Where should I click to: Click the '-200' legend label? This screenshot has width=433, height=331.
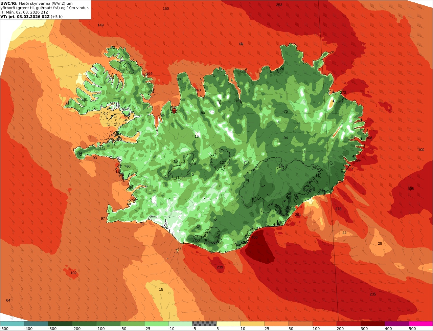click(76, 329)
